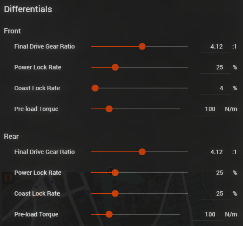Click the Front Coast Lock Rate slider handle

point(95,88)
